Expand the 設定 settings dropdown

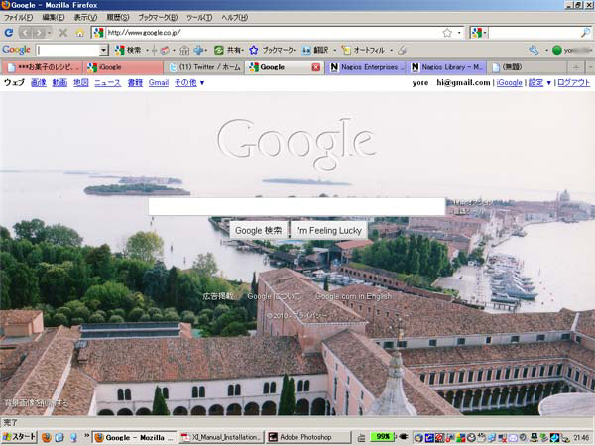(539, 82)
